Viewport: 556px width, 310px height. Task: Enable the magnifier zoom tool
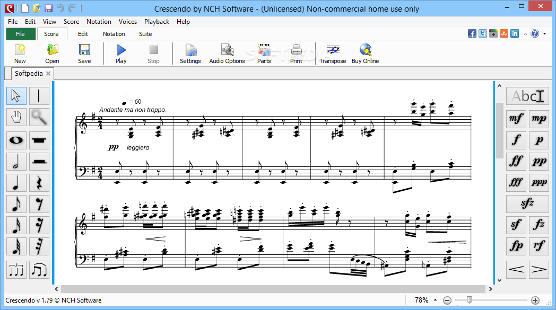click(x=39, y=117)
